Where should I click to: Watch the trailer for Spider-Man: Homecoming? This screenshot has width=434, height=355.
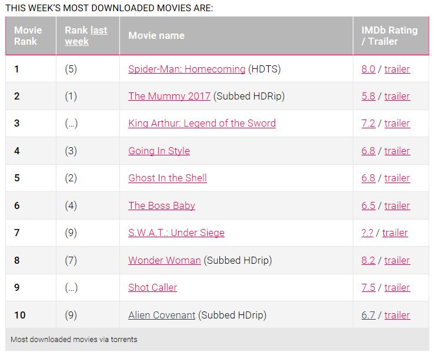click(397, 69)
